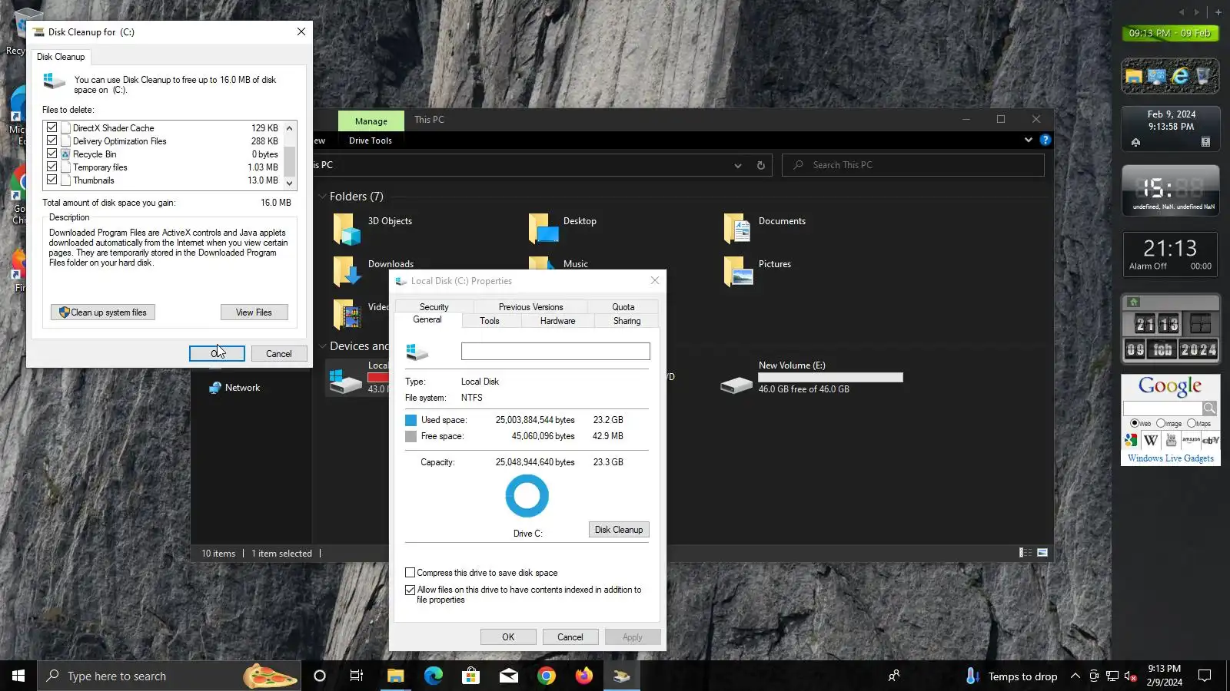Open Microsoft Store from the taskbar
Image resolution: width=1230 pixels, height=691 pixels.
470,676
